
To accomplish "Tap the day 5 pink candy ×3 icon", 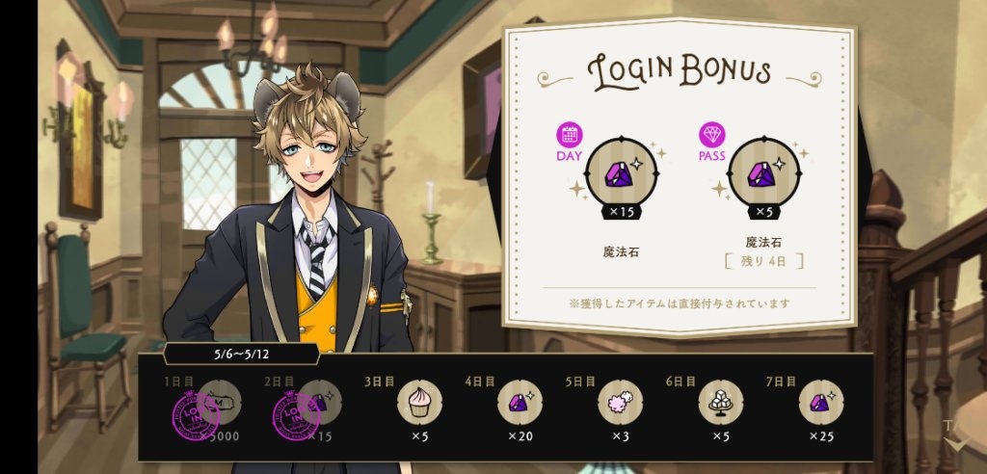I will click(620, 403).
